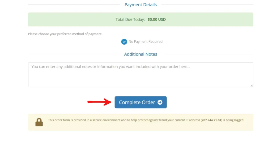Click empty space in the green total banner

(x=66, y=19)
